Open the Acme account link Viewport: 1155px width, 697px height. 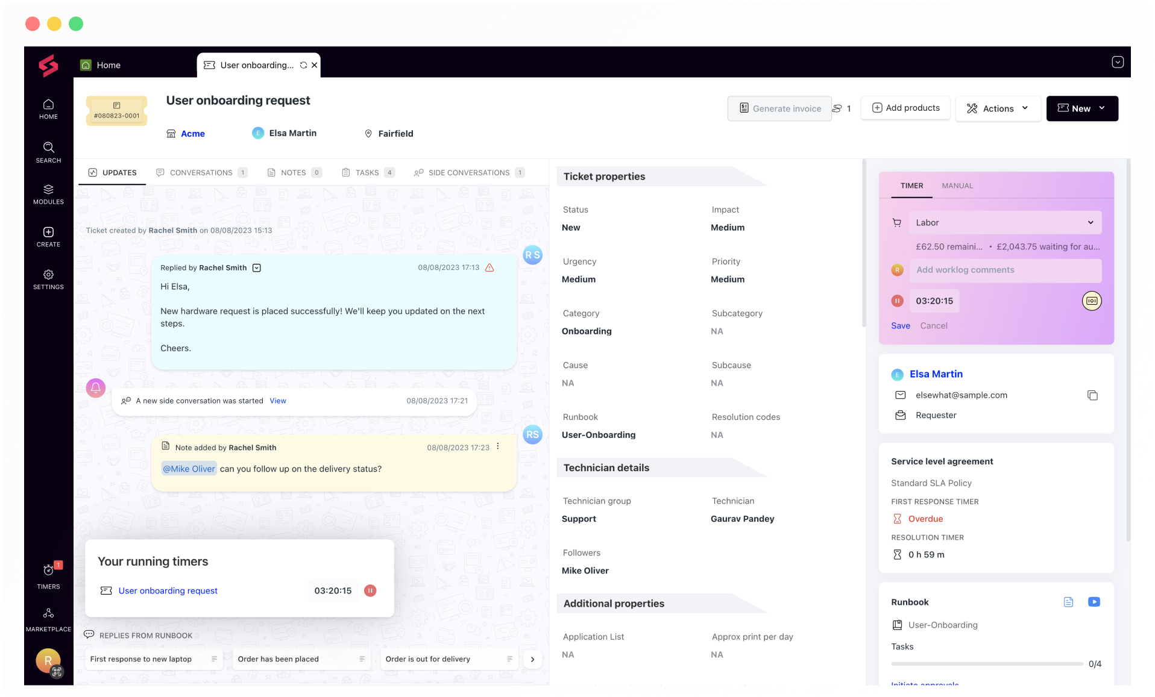[193, 133]
